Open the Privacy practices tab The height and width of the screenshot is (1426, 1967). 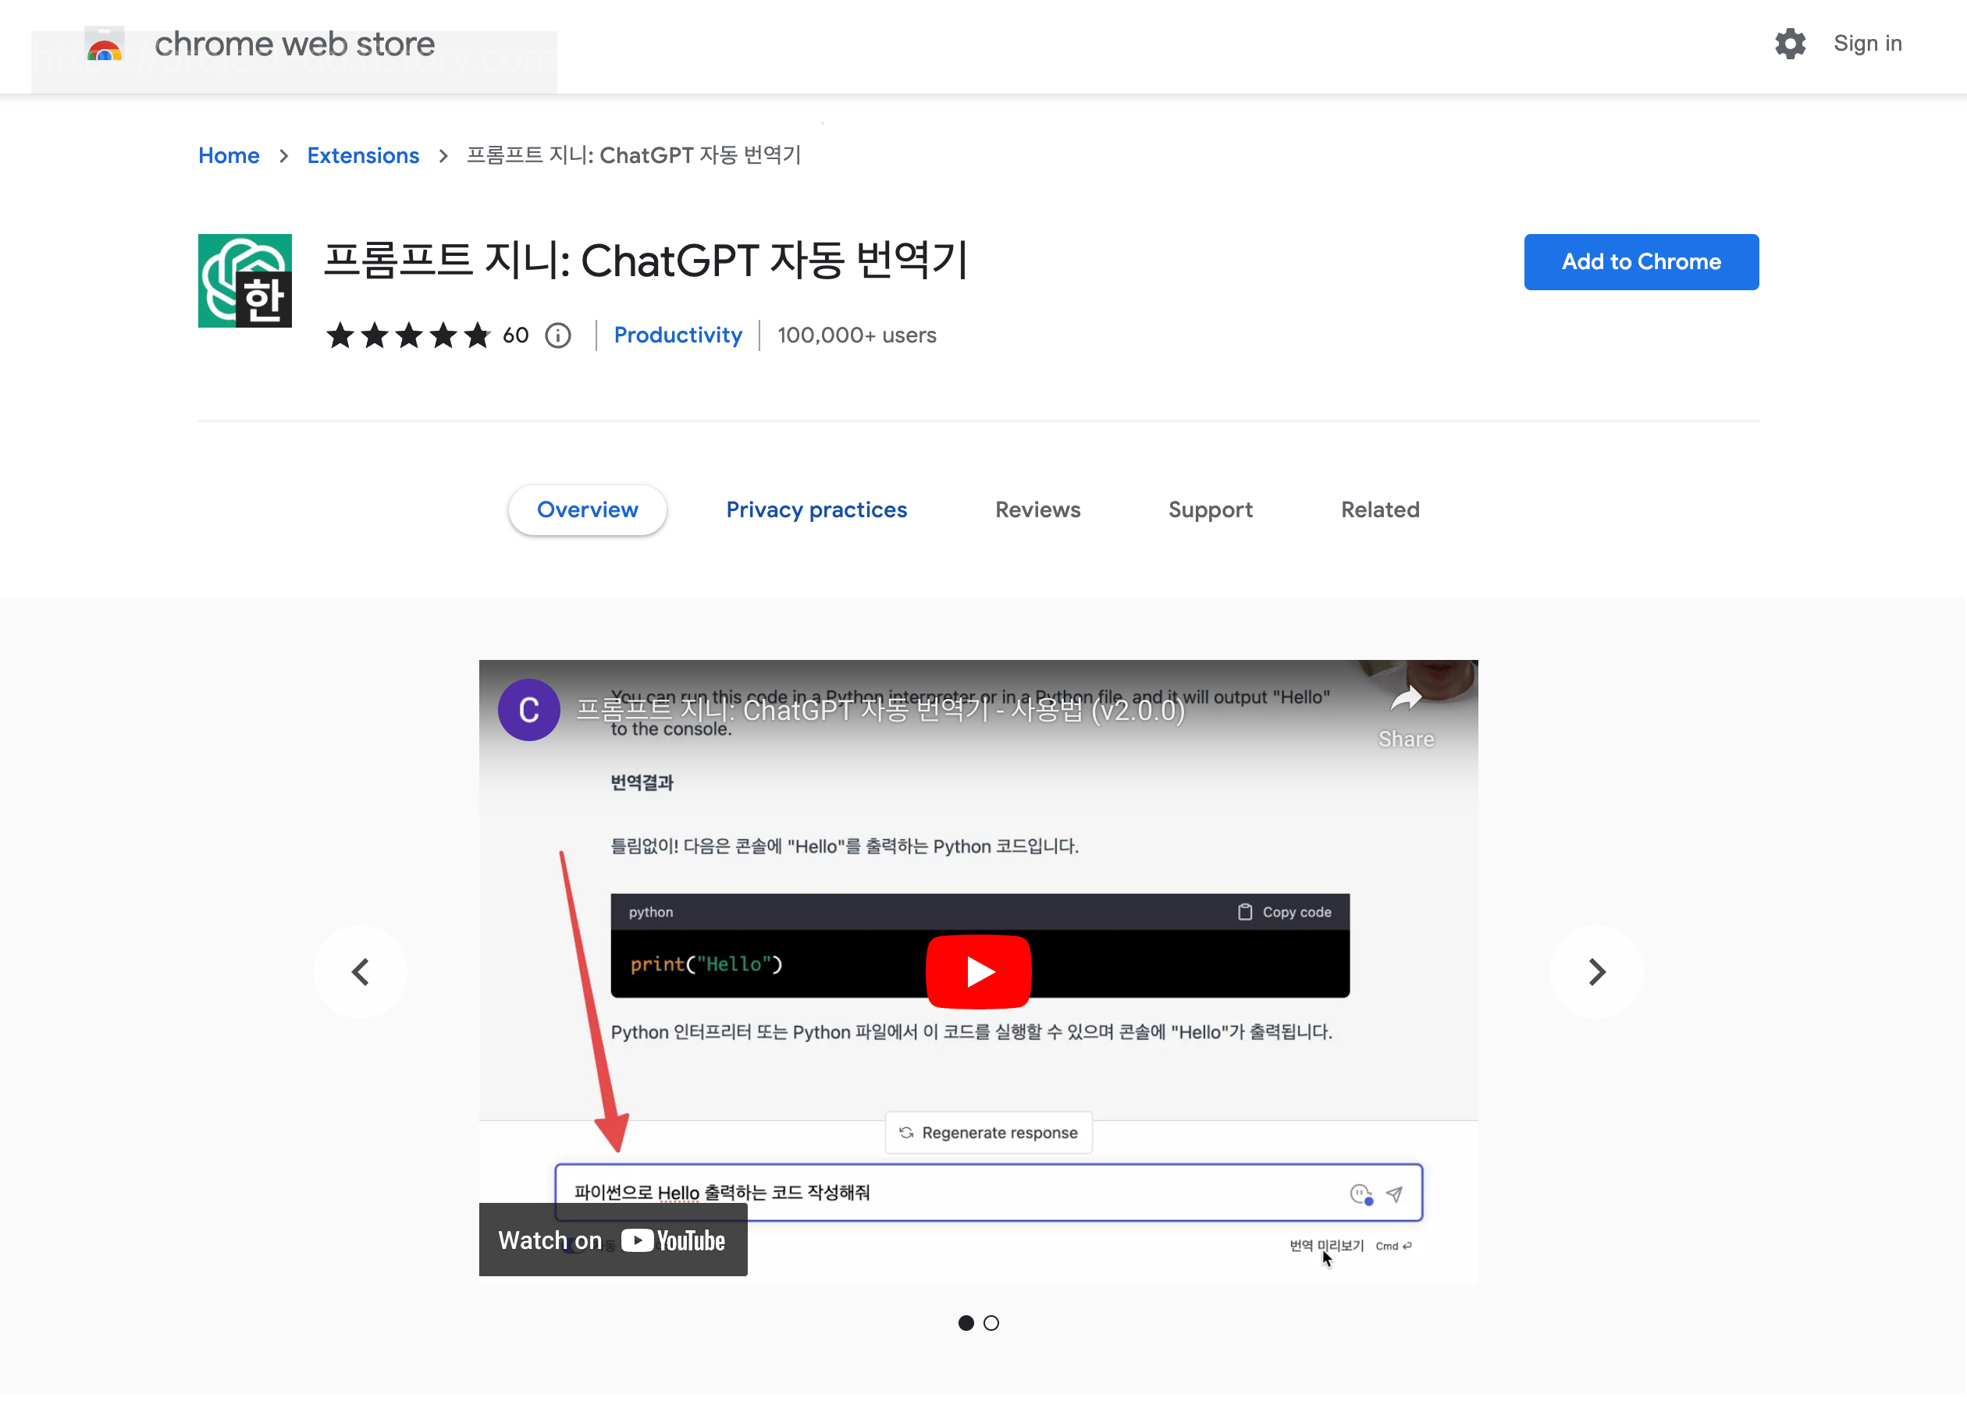pyautogui.click(x=816, y=509)
